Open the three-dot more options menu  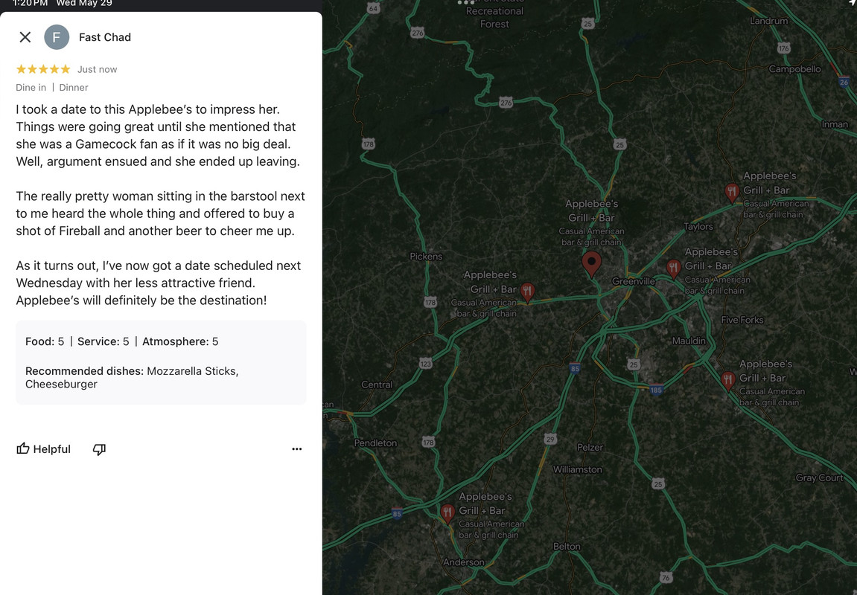pos(297,448)
